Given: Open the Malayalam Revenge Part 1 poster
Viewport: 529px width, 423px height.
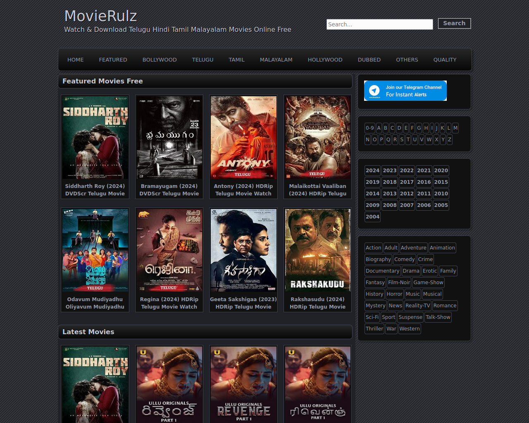Looking at the screenshot, I should [318, 385].
